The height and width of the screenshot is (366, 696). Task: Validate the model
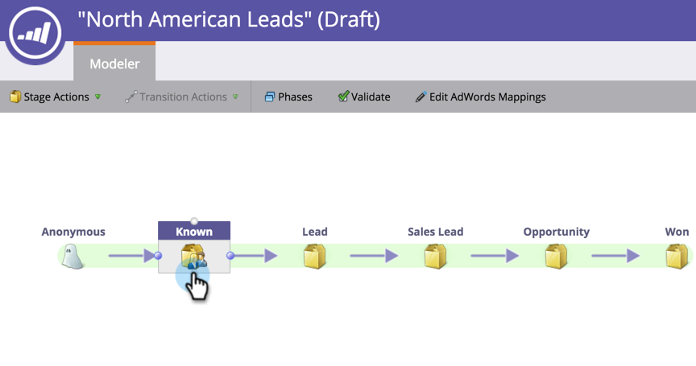point(364,97)
